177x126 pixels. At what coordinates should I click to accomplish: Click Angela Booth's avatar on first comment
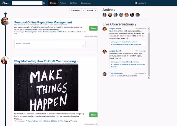tap(105, 29)
